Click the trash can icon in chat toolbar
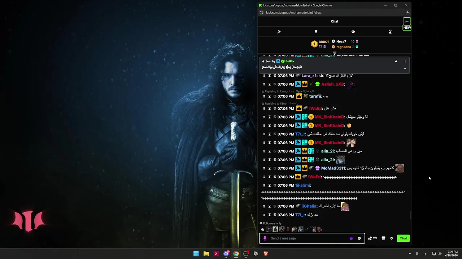Viewport: 462px width, 259px height. 316,32
